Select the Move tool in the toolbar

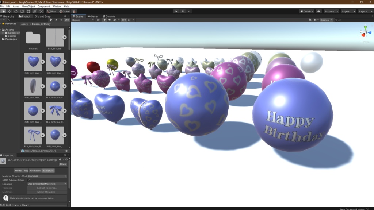9,11
